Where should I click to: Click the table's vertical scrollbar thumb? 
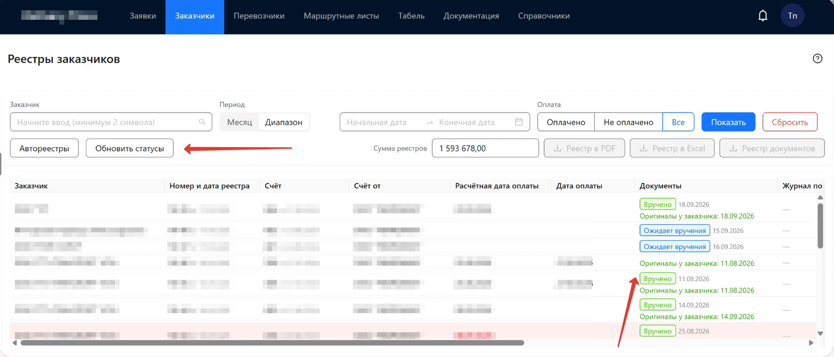click(820, 226)
